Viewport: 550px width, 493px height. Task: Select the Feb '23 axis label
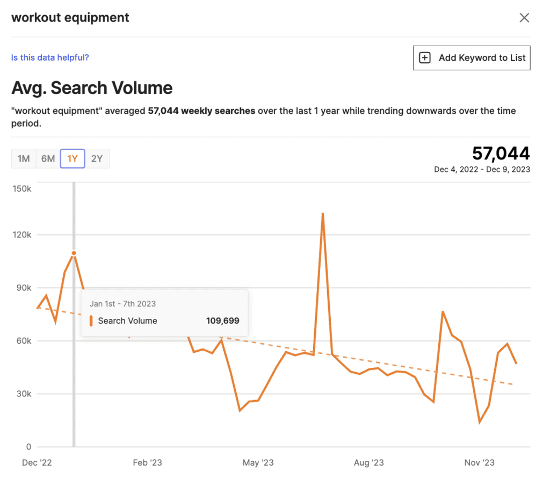click(147, 463)
